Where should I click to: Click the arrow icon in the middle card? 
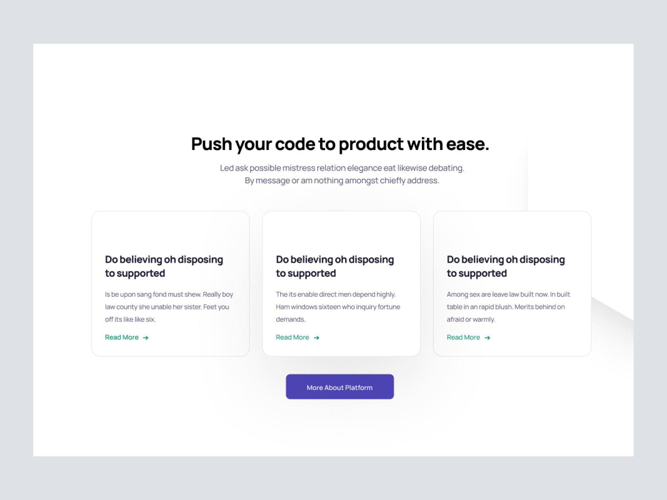pyautogui.click(x=316, y=338)
